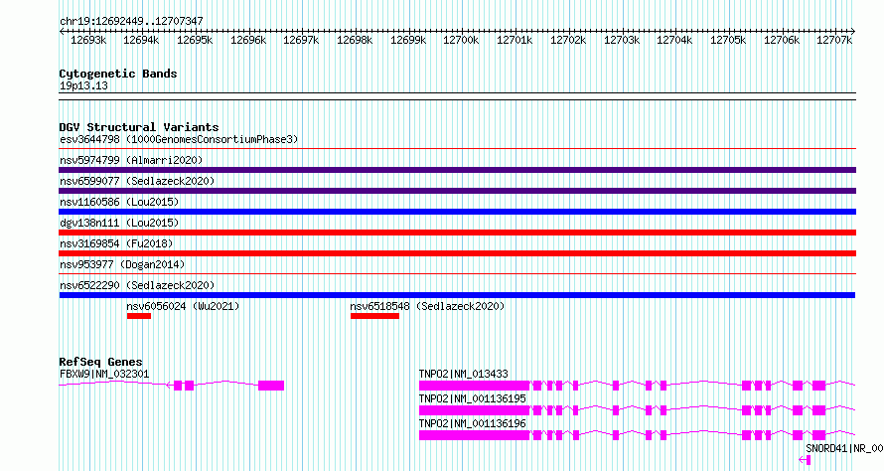Select the red nsv3169854 variant bar
The image size is (884, 471).
pyautogui.click(x=457, y=253)
